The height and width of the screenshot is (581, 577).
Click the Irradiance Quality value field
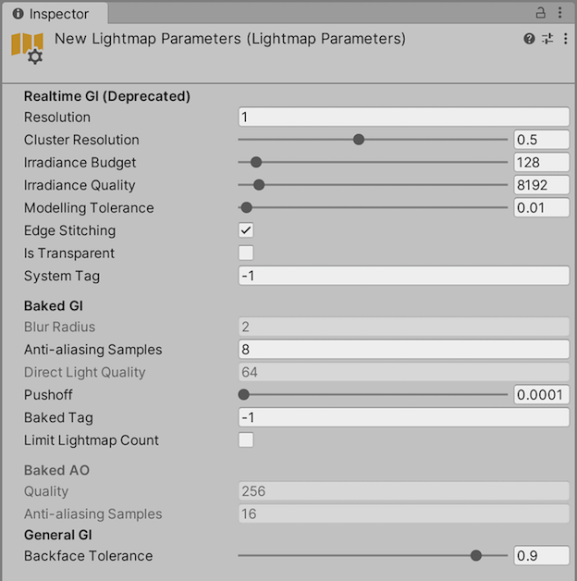pos(542,185)
